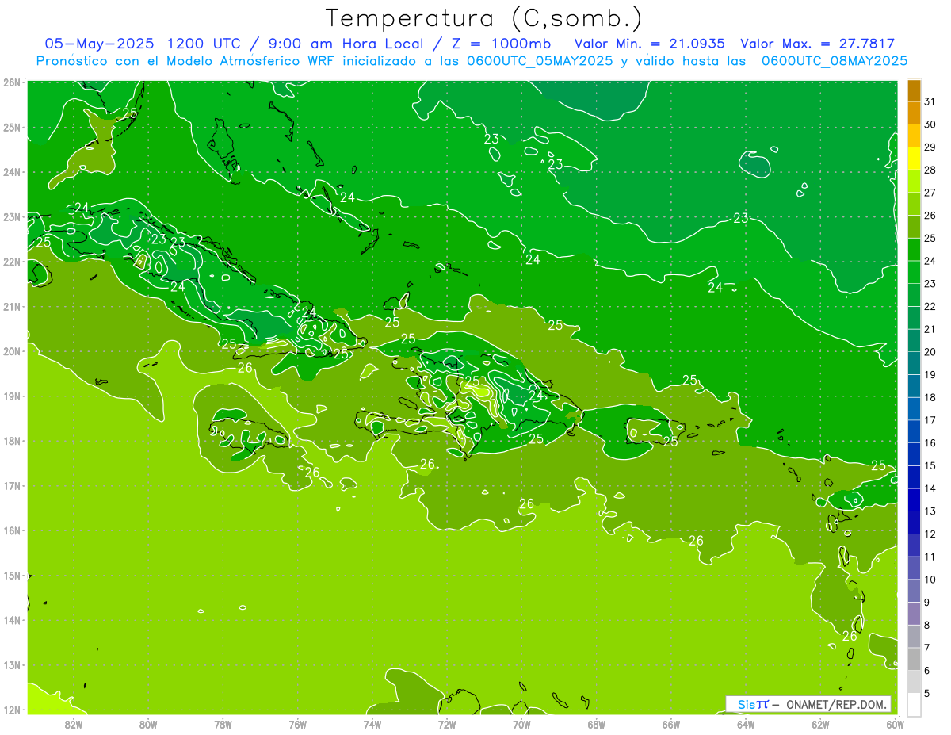The image size is (951, 735).
Task: Click the "20N" latitude axis label
Action: pos(11,351)
